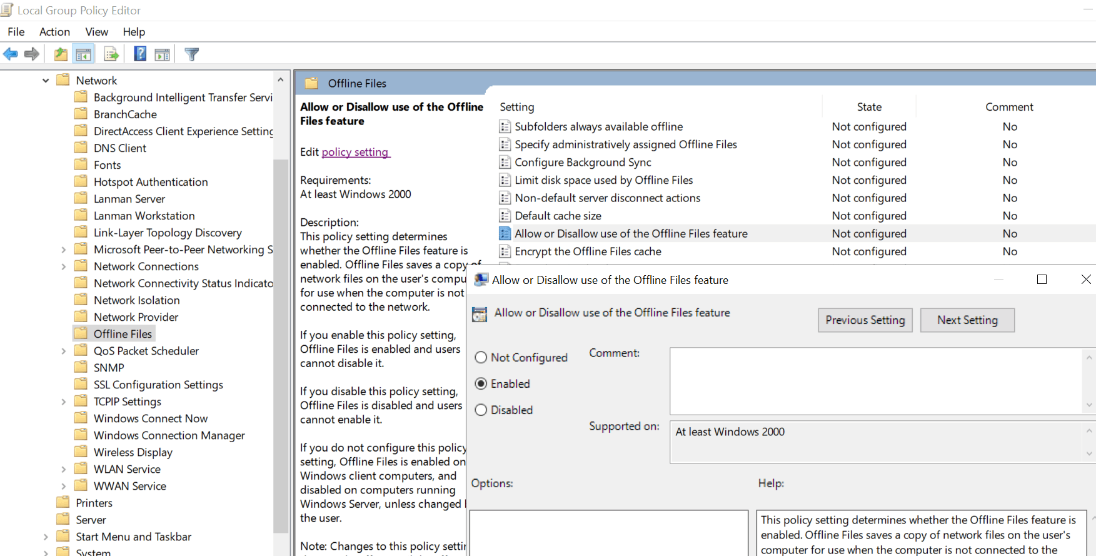
Task: Click the Printers folder icon
Action: [63, 502]
